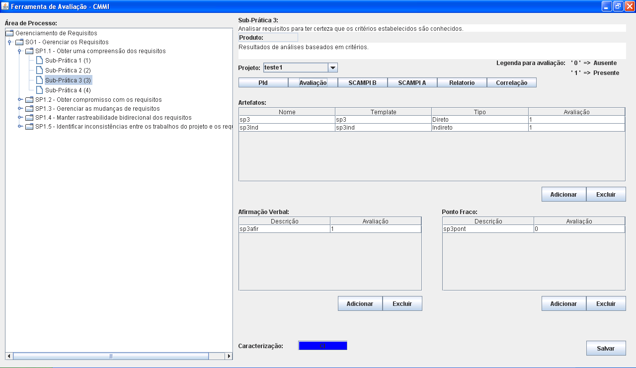Expand the SP1.4 tree node handle
The width and height of the screenshot is (636, 368).
pyautogui.click(x=20, y=118)
